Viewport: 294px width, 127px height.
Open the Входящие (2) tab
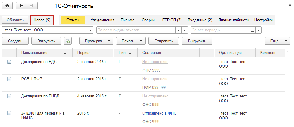(200, 20)
